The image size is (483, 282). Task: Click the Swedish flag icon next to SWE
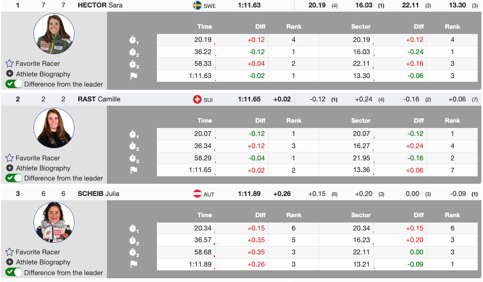tap(197, 5)
